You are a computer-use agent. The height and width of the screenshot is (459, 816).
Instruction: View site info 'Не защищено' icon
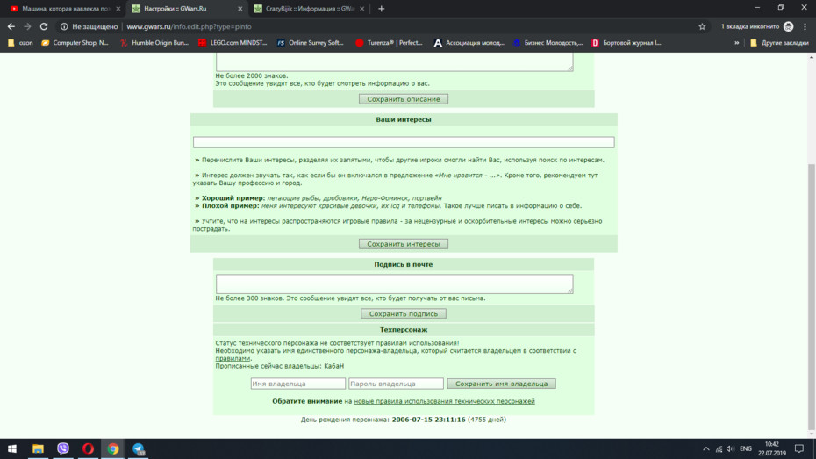(64, 26)
